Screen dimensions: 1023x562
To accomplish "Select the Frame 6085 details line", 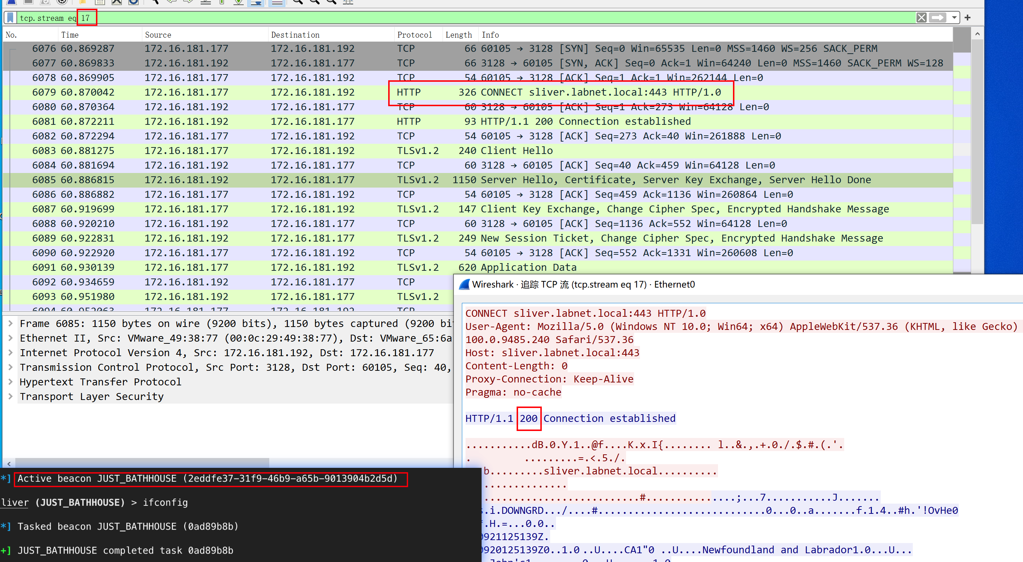I will click(x=235, y=324).
